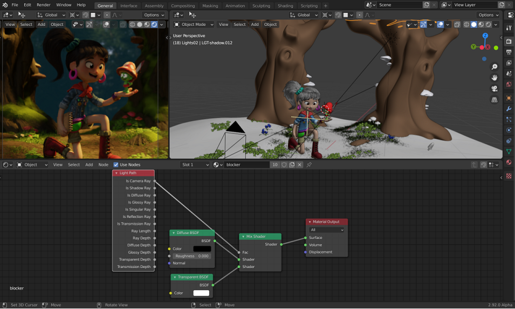Open the Render menu
Viewport: 515px width, 309px height.
44,5
